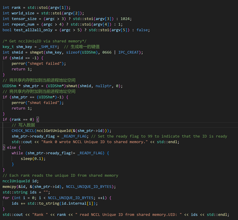
Task: Click the string "read NCCL Unique ID from shared memory.UID: "
Action: (x=128, y=215)
